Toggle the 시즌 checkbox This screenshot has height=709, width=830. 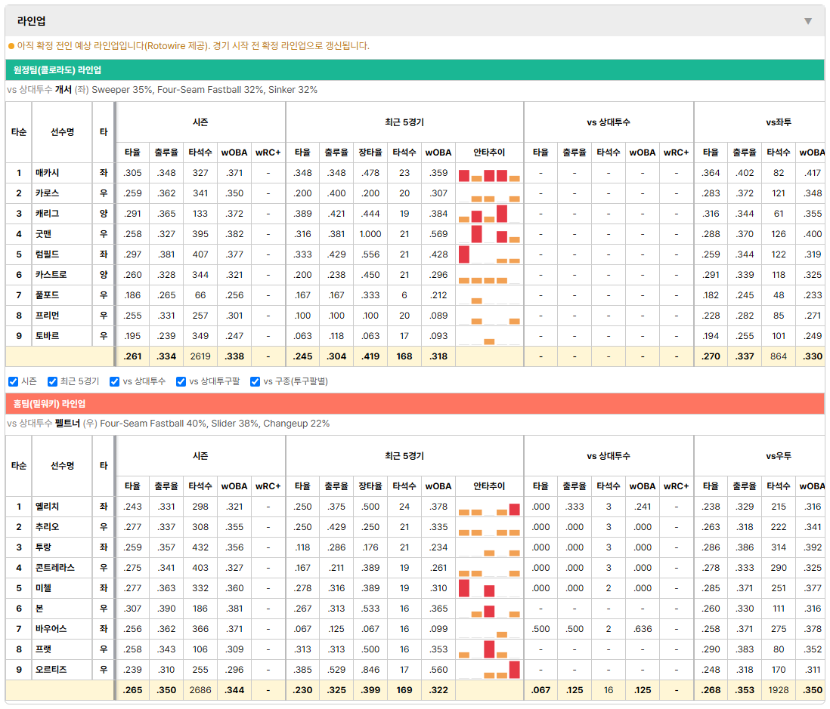pyautogui.click(x=14, y=382)
